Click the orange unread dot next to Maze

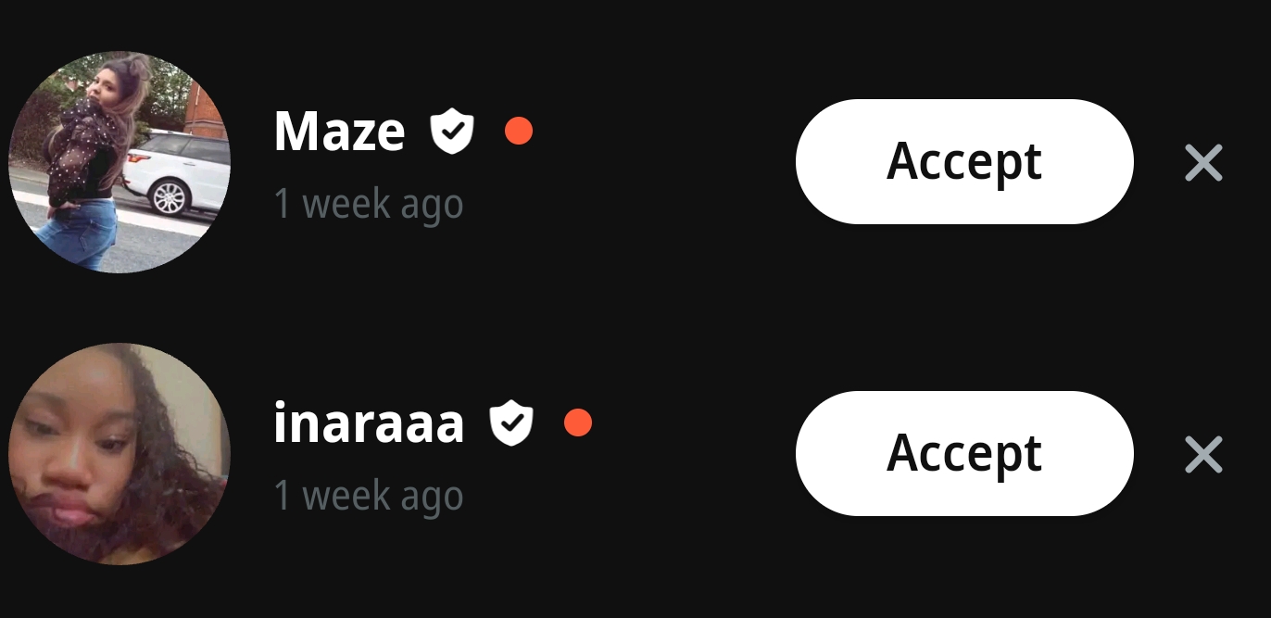pos(519,131)
